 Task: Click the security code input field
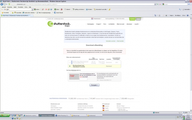point(84,79)
